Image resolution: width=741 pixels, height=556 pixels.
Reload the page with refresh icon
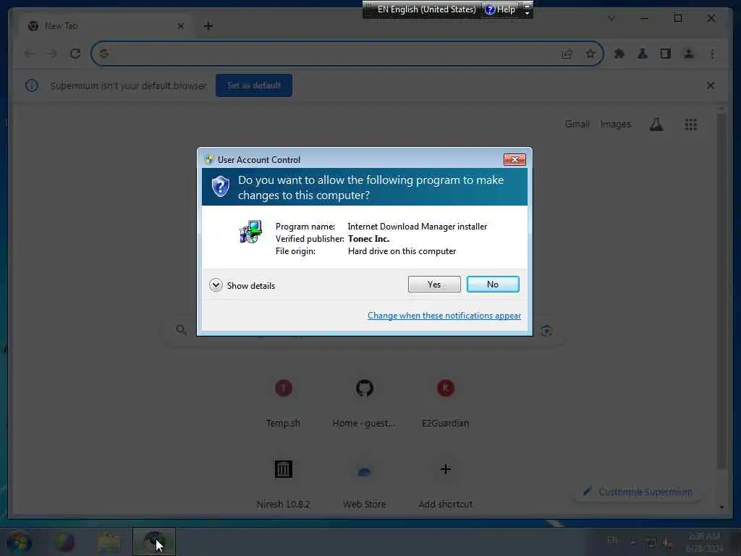pyautogui.click(x=75, y=54)
